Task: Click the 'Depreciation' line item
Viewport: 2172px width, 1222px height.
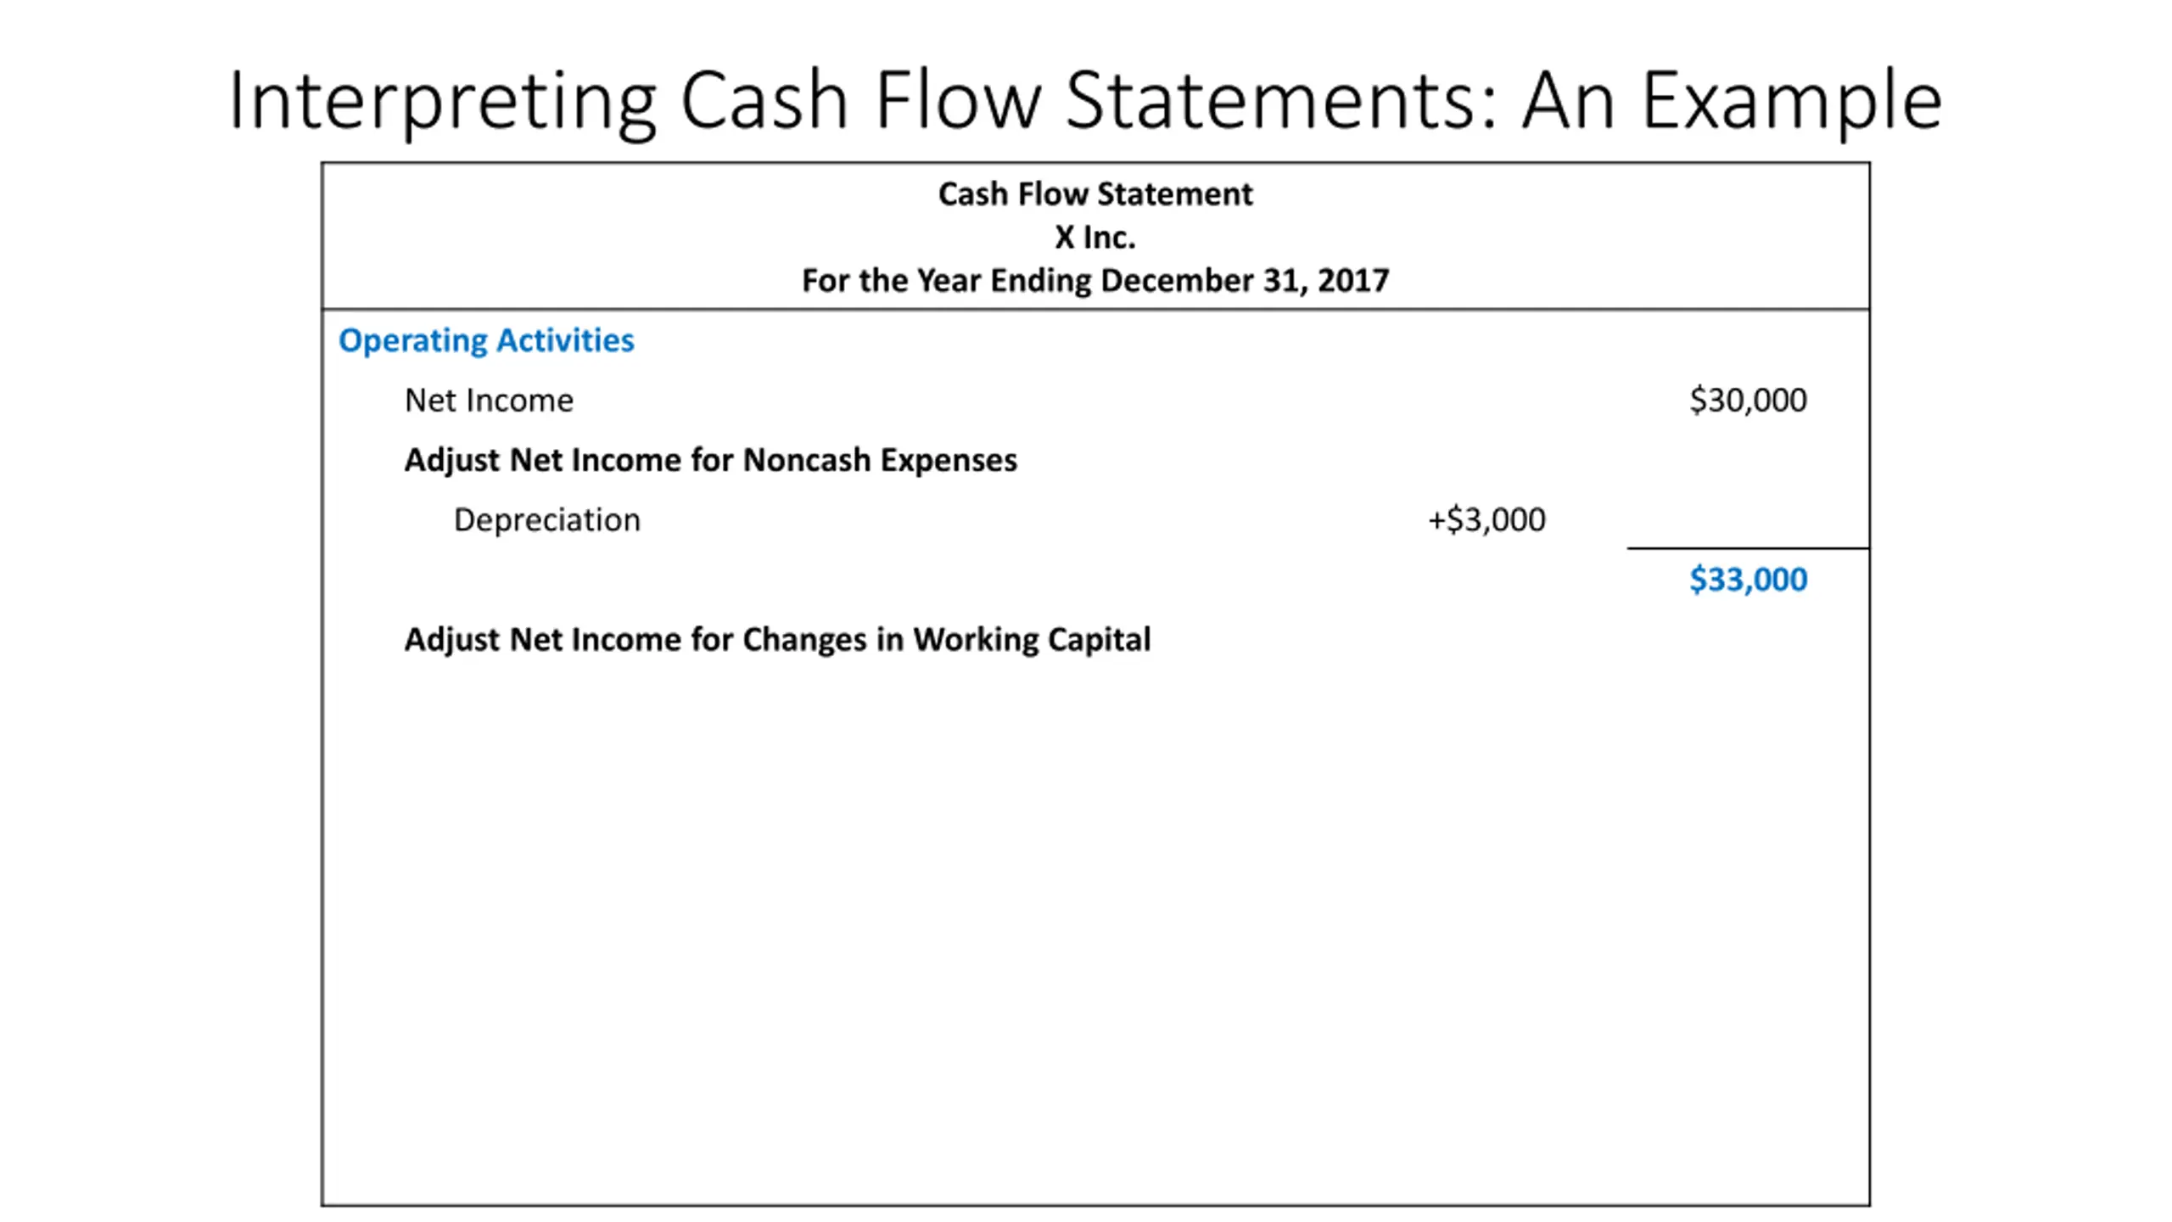Action: click(547, 519)
